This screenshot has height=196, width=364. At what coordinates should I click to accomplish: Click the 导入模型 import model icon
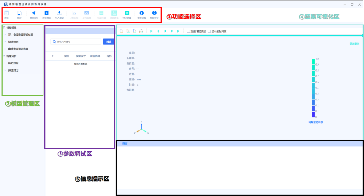tap(60, 14)
